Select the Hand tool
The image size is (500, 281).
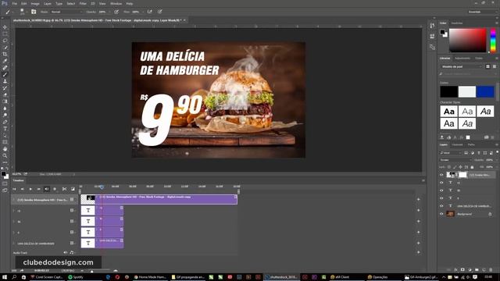(x=5, y=149)
